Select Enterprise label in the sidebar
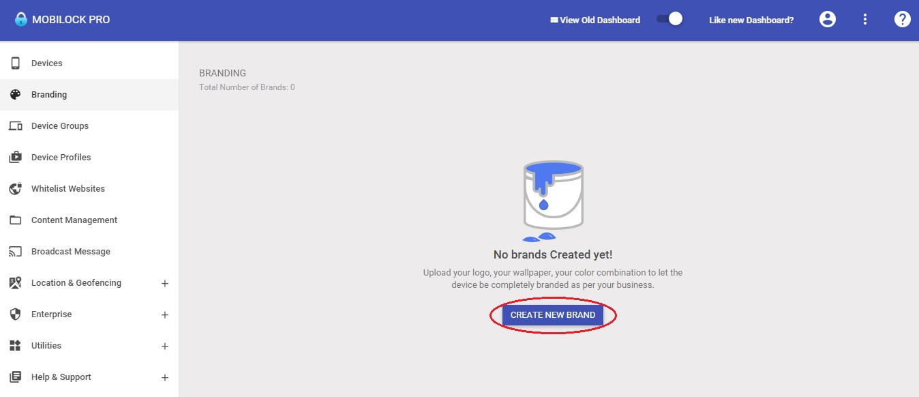This screenshot has width=919, height=397. (x=51, y=314)
